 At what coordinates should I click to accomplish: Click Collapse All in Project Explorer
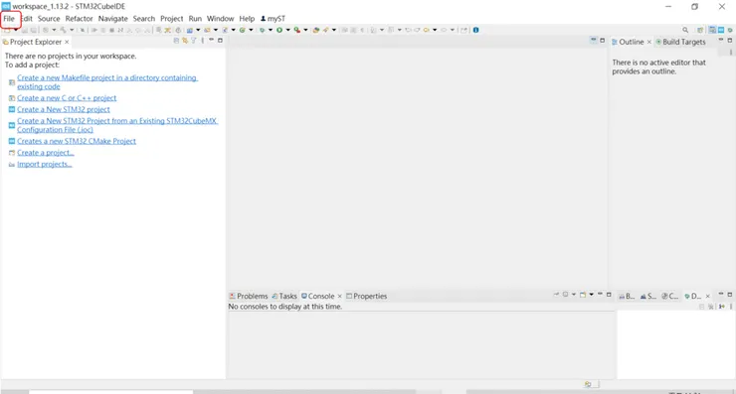coord(176,41)
